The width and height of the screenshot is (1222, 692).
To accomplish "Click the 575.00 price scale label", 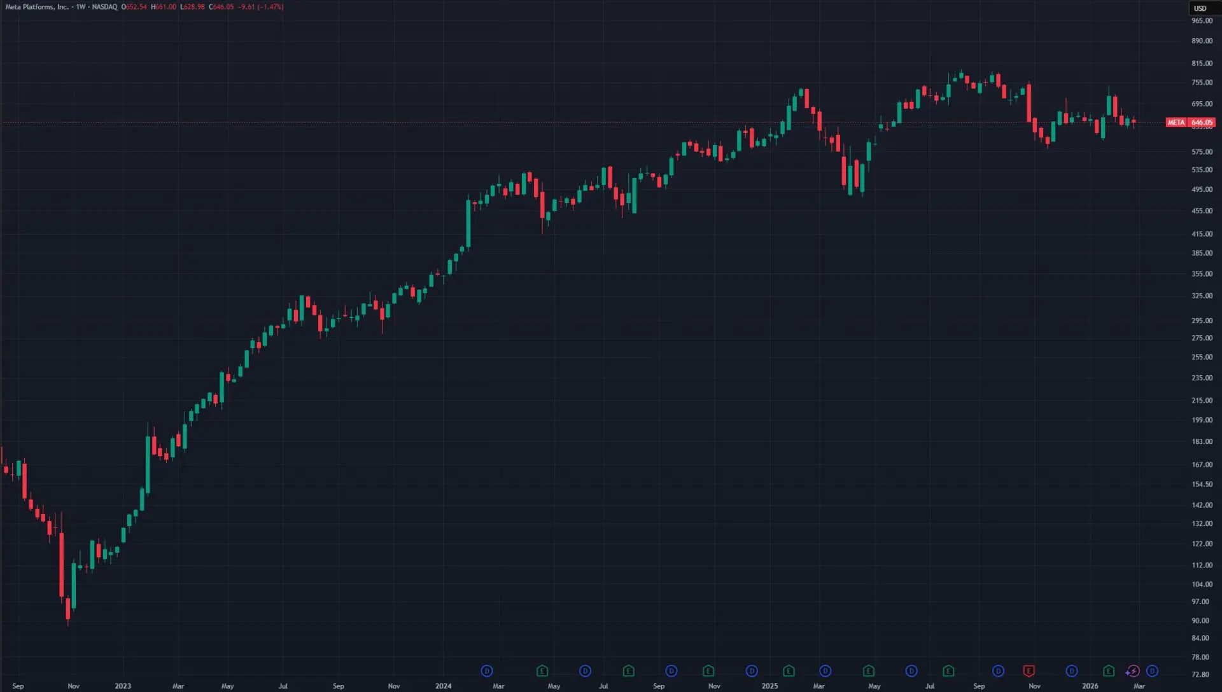I will point(1202,152).
